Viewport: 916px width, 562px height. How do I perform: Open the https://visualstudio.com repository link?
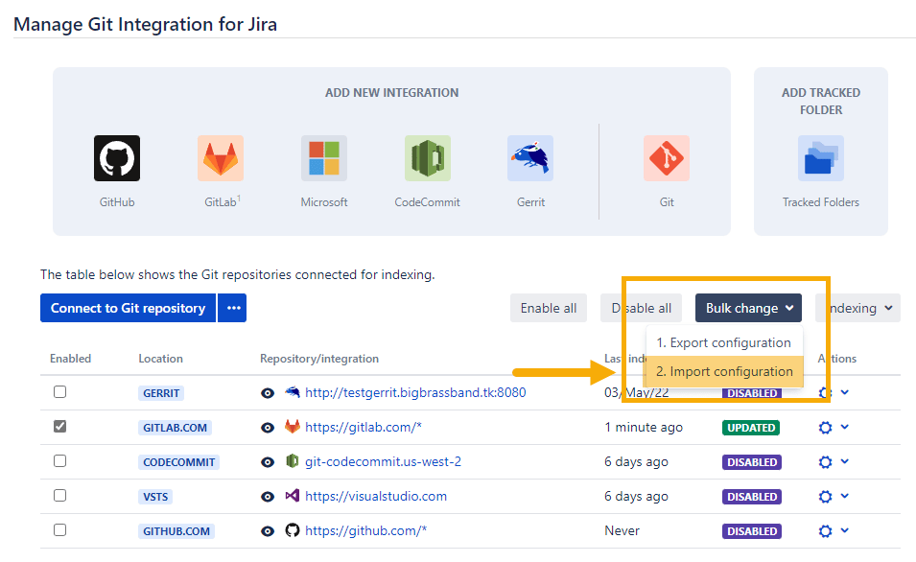375,497
